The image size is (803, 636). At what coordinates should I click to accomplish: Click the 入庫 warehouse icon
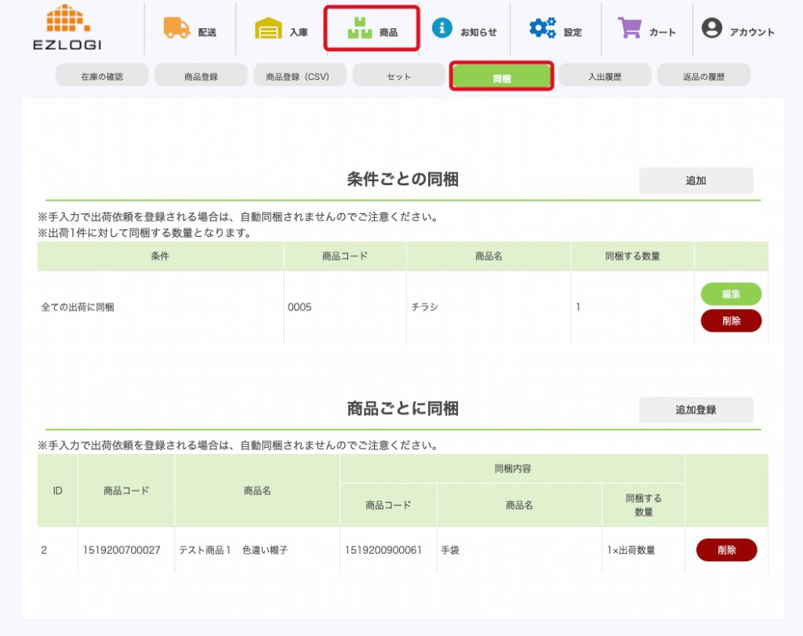[x=269, y=29]
